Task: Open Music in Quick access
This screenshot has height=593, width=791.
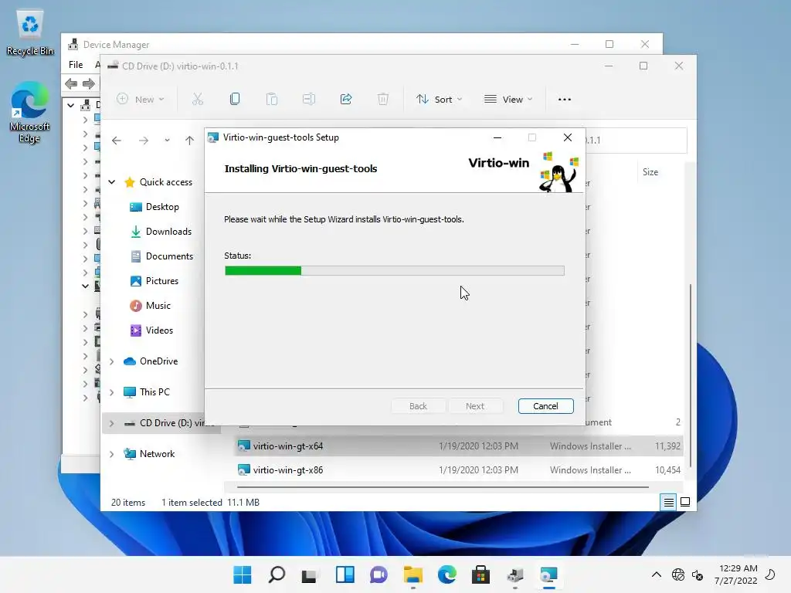Action: (151, 306)
